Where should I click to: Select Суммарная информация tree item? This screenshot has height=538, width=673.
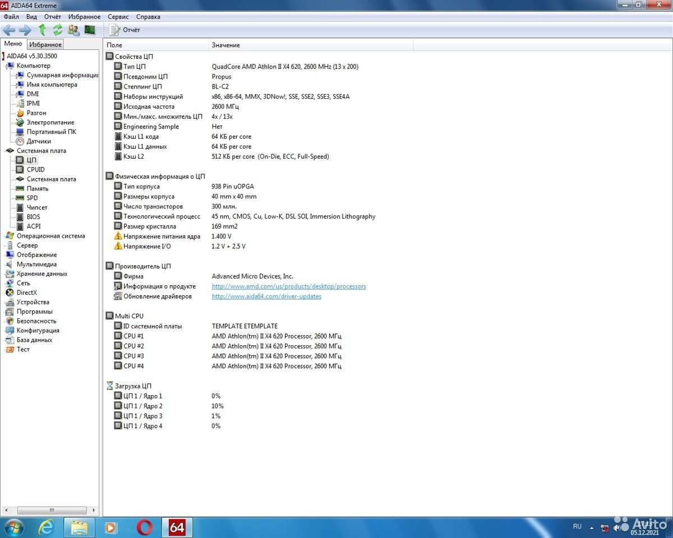coord(63,75)
